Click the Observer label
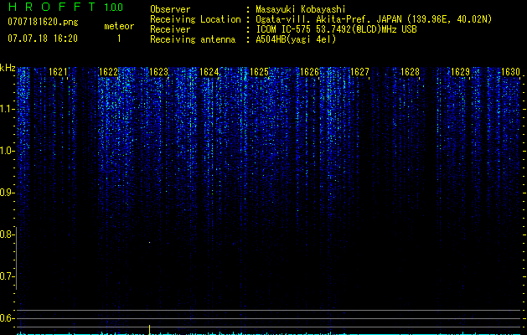The height and width of the screenshot is (335, 527). coord(170,9)
